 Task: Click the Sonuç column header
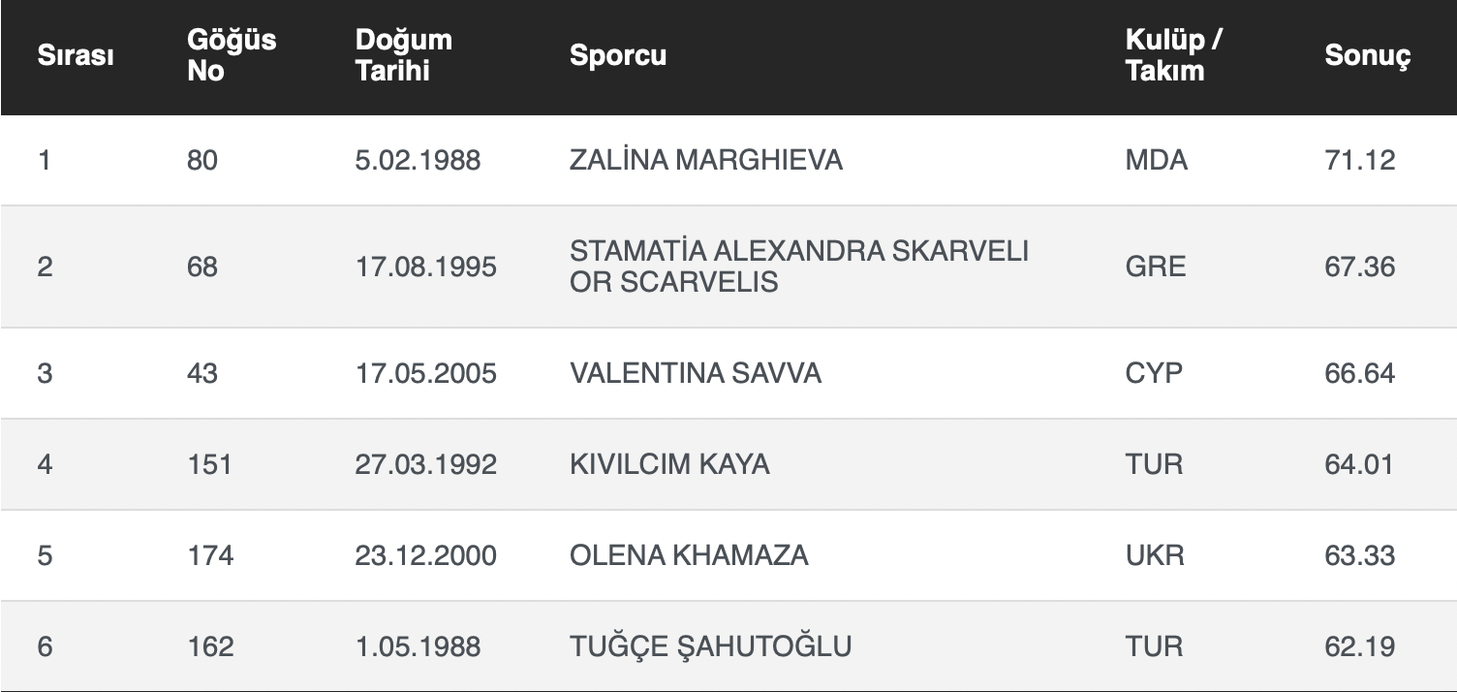point(1367,56)
